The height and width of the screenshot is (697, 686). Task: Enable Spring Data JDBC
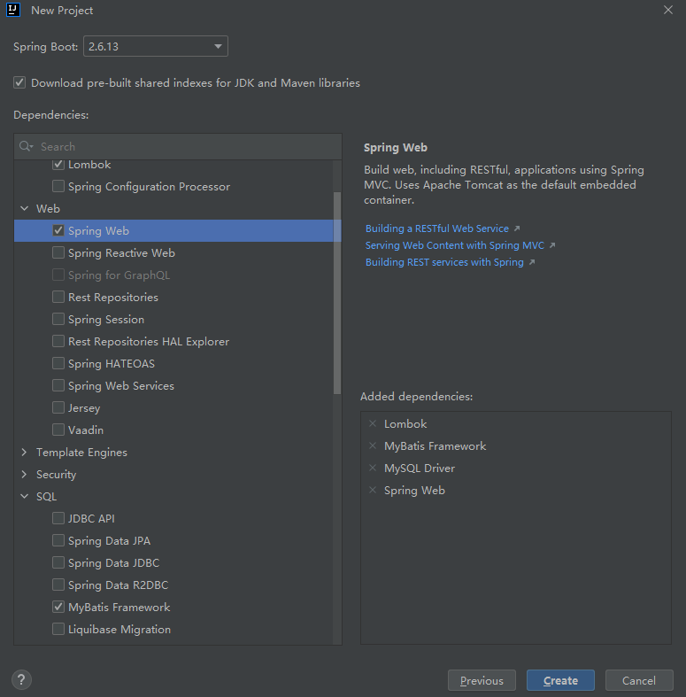pos(58,562)
